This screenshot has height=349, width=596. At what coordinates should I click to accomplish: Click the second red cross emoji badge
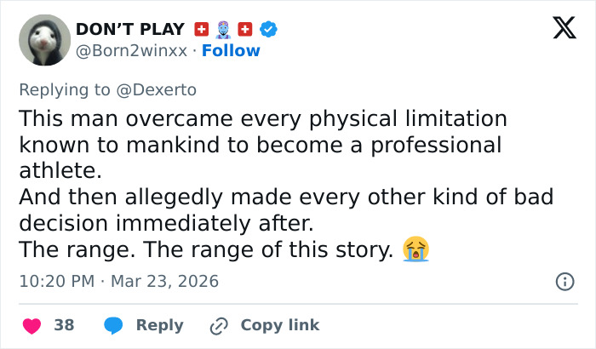pyautogui.click(x=246, y=30)
